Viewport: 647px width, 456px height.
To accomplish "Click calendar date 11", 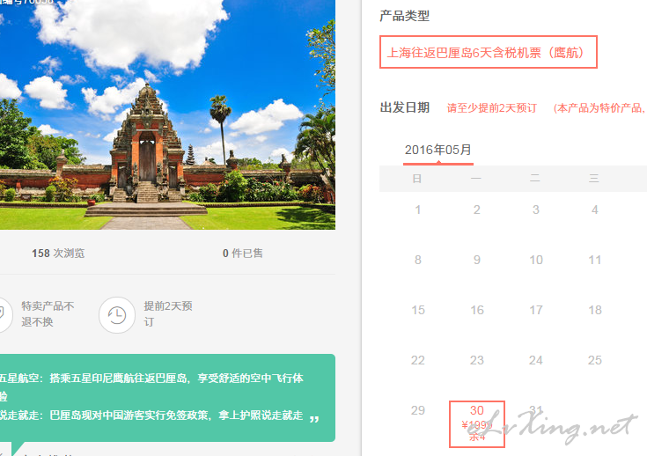I will coord(594,260).
